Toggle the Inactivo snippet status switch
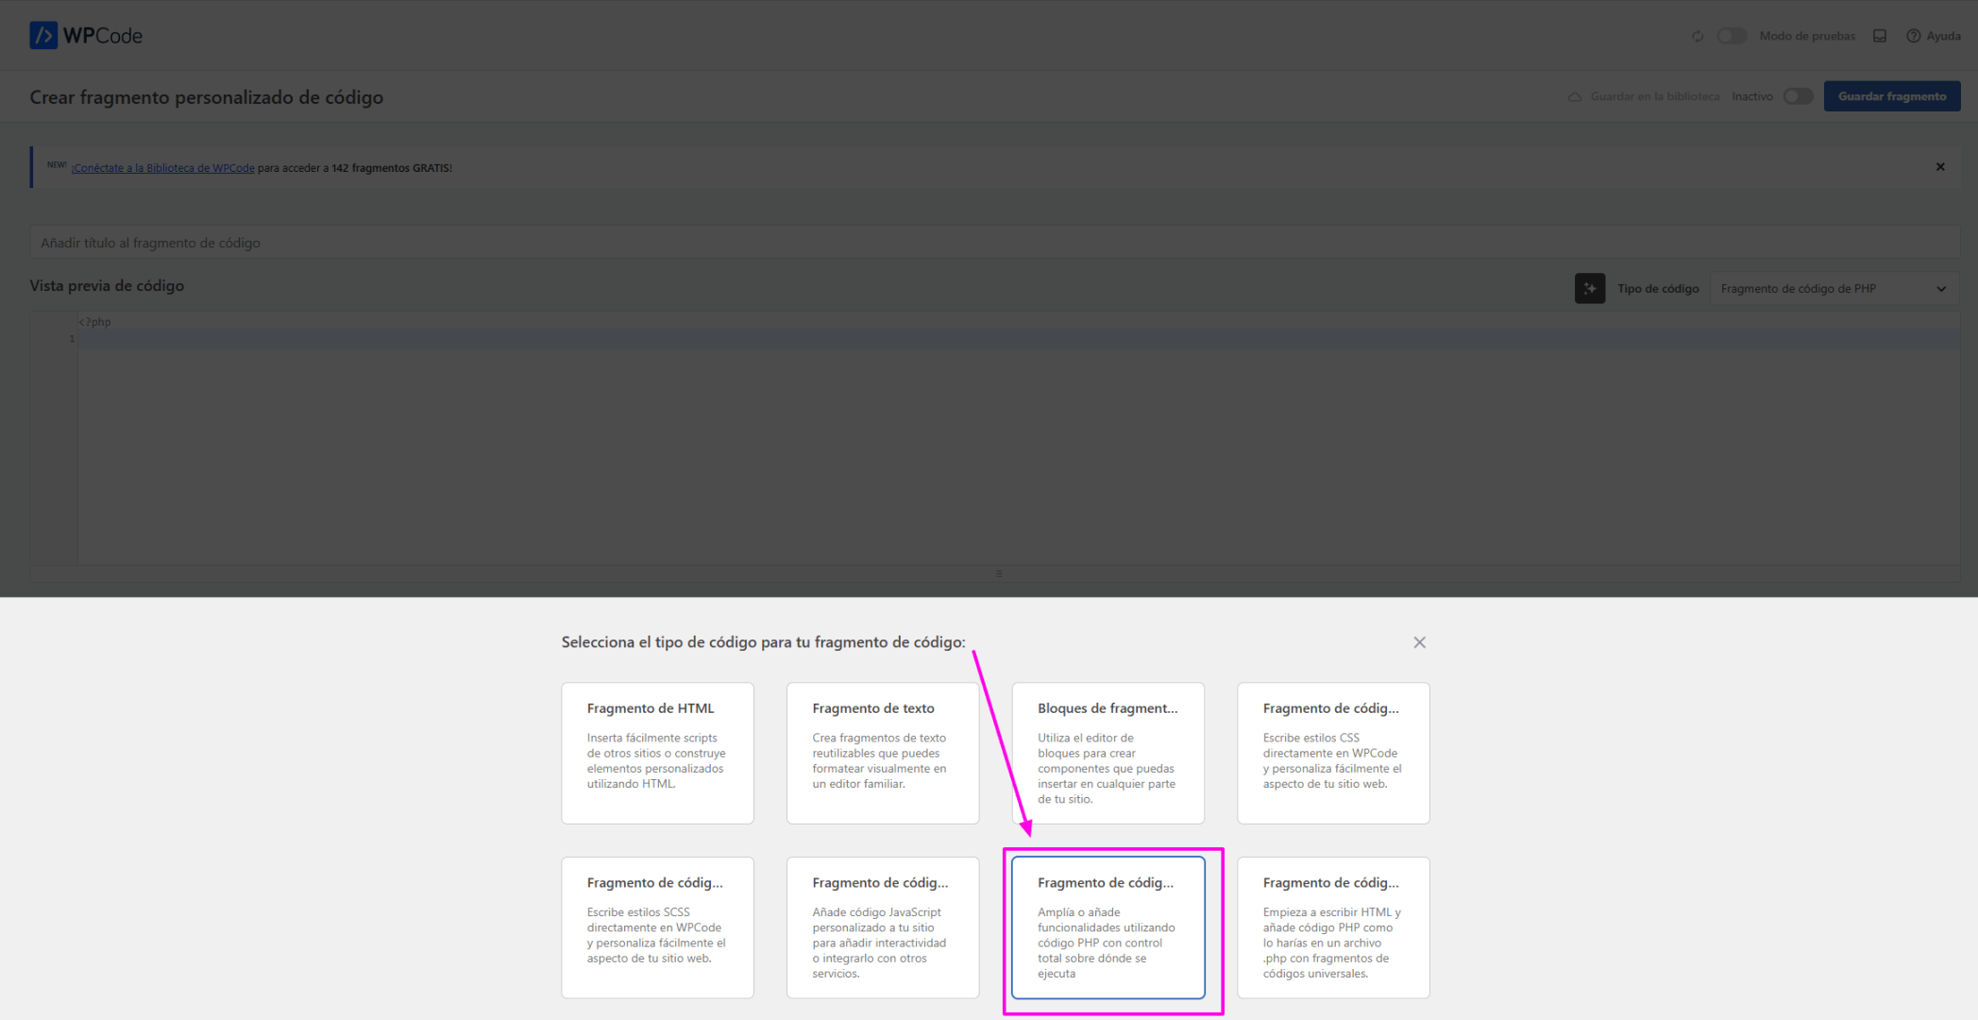The height and width of the screenshot is (1020, 1978). click(x=1798, y=96)
